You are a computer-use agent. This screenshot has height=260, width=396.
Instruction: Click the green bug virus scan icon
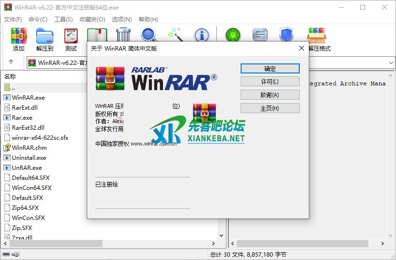(x=234, y=35)
